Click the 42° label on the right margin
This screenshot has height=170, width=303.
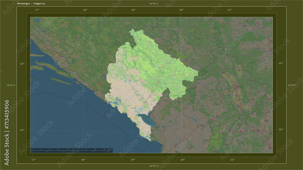coord(281,130)
